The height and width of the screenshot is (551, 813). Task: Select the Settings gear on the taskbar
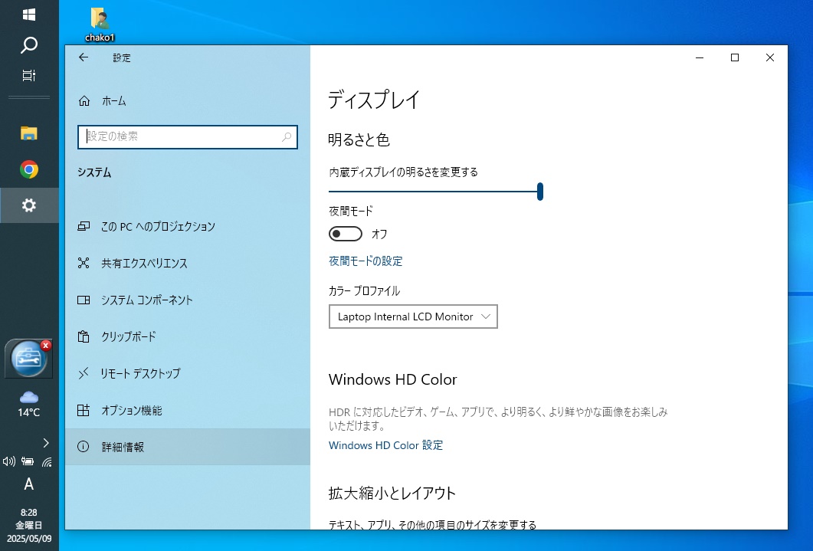[x=29, y=205]
